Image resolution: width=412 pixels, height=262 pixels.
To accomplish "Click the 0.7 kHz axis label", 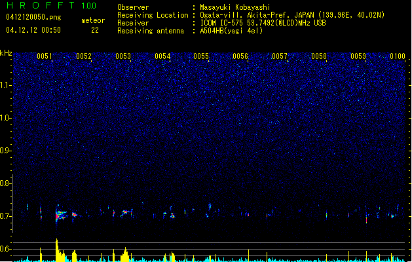I will point(5,216).
